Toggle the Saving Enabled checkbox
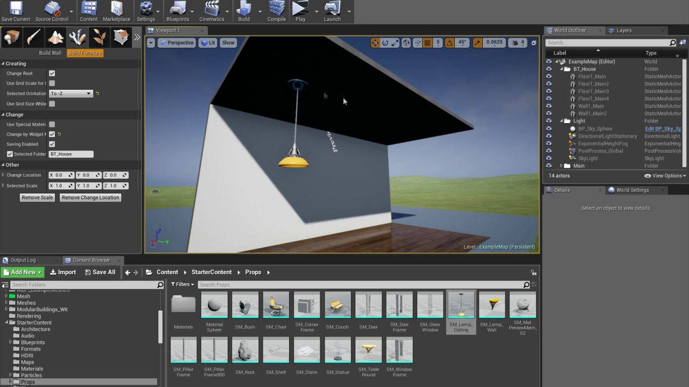 point(52,145)
